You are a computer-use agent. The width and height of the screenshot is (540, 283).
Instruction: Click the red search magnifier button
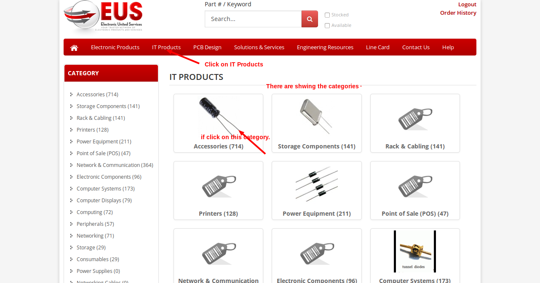[310, 19]
